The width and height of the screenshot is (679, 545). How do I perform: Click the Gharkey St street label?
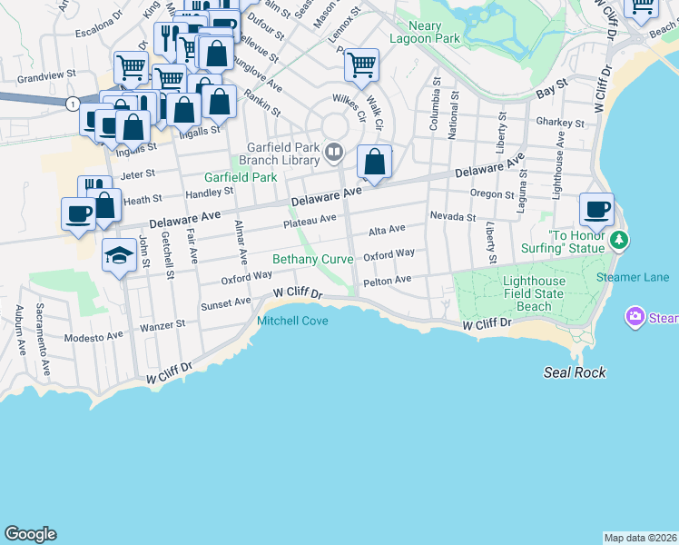point(560,122)
